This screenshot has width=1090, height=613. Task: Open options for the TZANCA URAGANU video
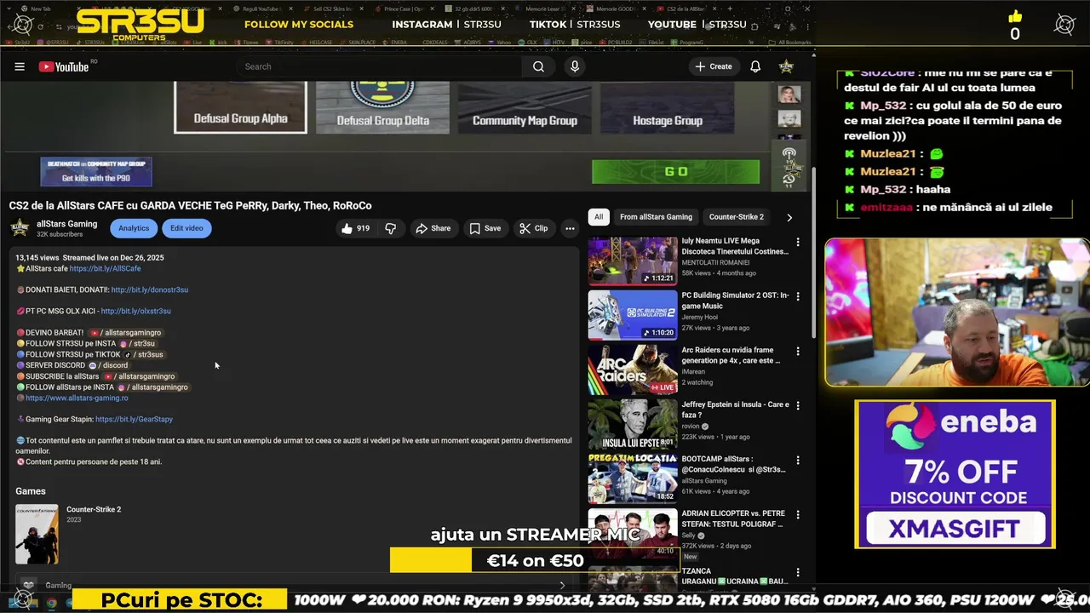798,572
